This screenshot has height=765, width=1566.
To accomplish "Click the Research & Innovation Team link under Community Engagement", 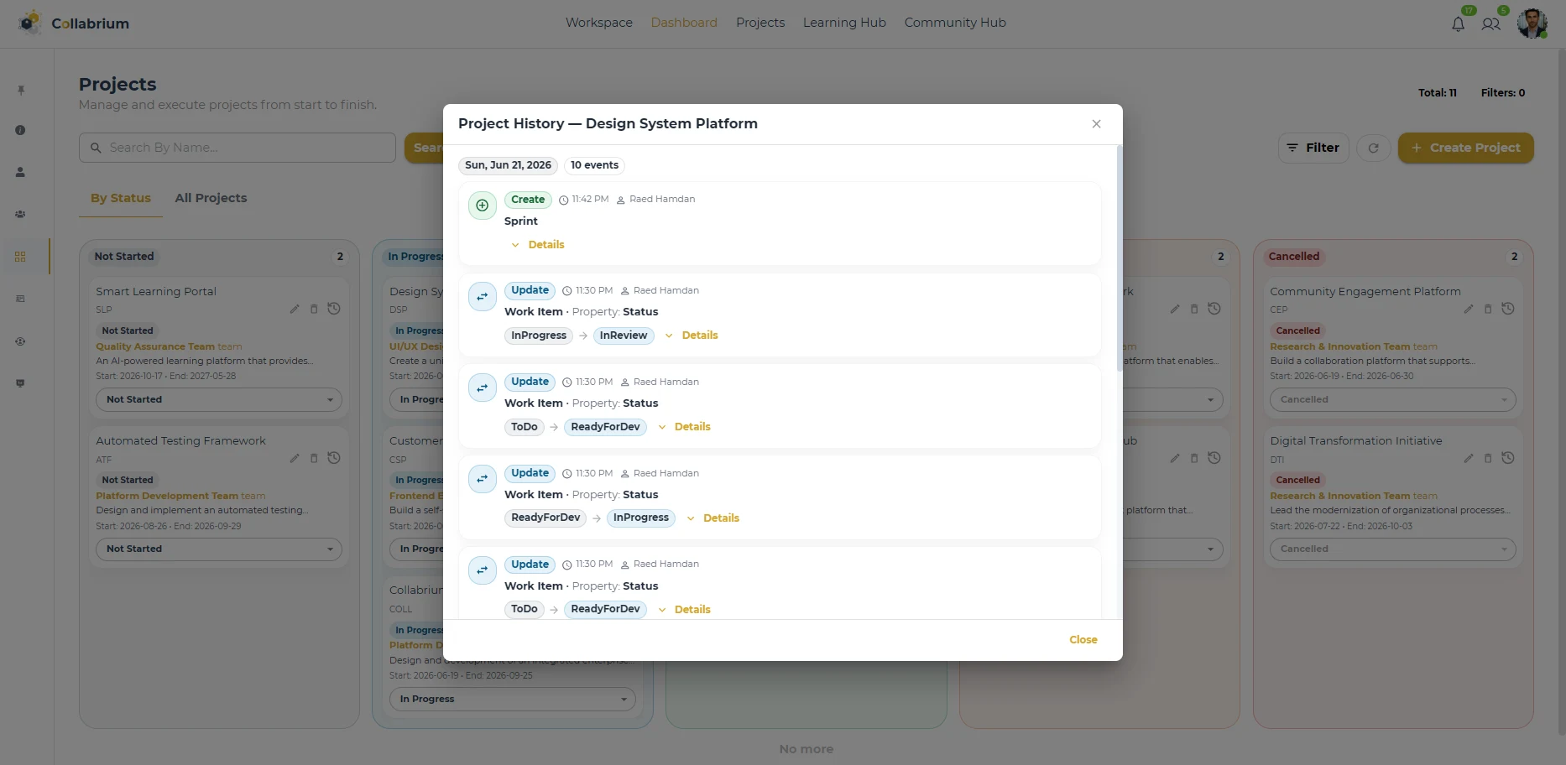I will [x=1340, y=346].
